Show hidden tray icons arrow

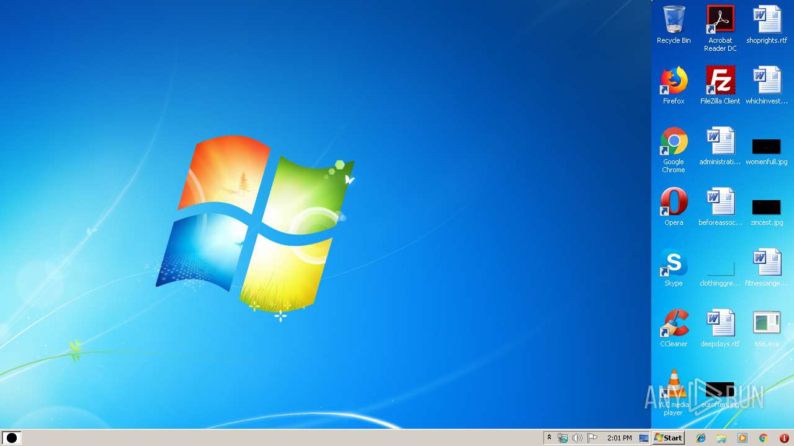[549, 438]
